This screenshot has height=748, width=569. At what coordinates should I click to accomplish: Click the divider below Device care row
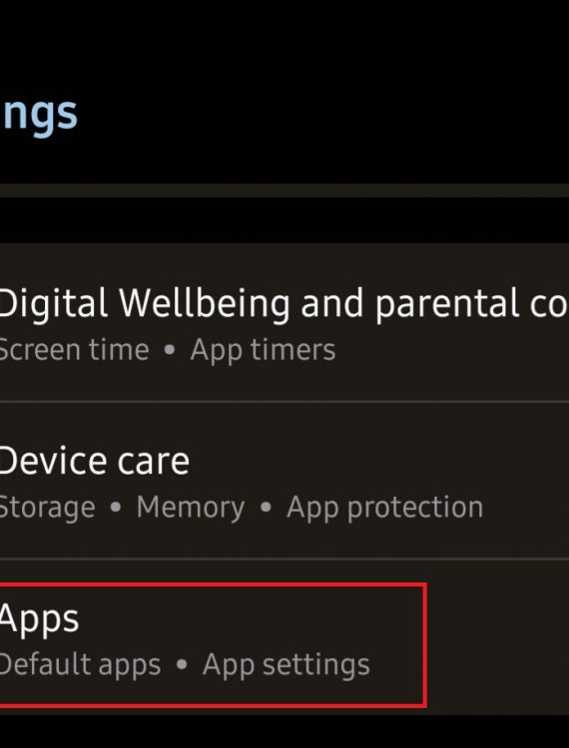click(284, 560)
